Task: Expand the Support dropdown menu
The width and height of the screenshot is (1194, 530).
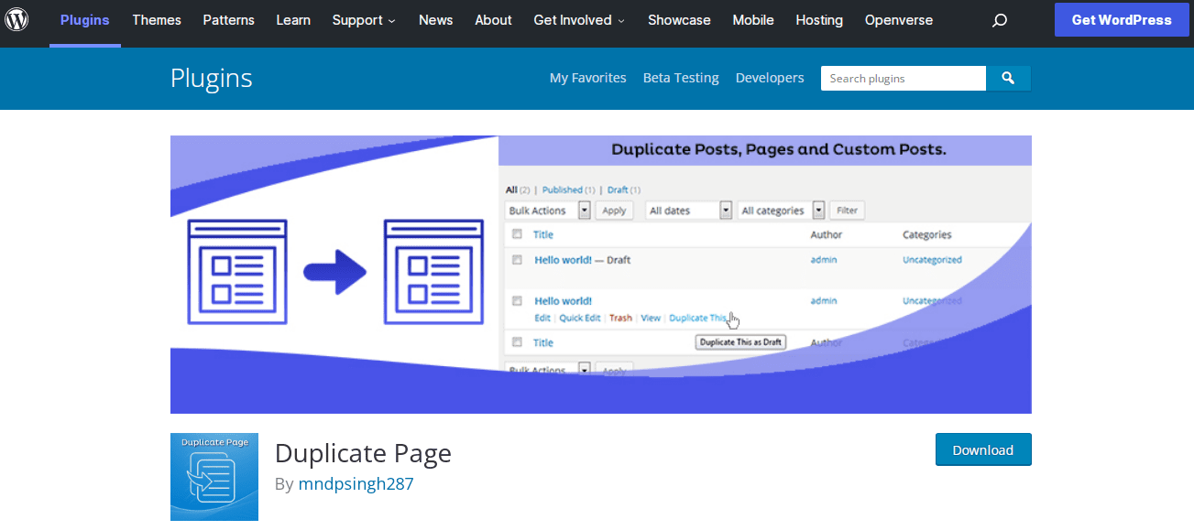Action: (x=364, y=20)
